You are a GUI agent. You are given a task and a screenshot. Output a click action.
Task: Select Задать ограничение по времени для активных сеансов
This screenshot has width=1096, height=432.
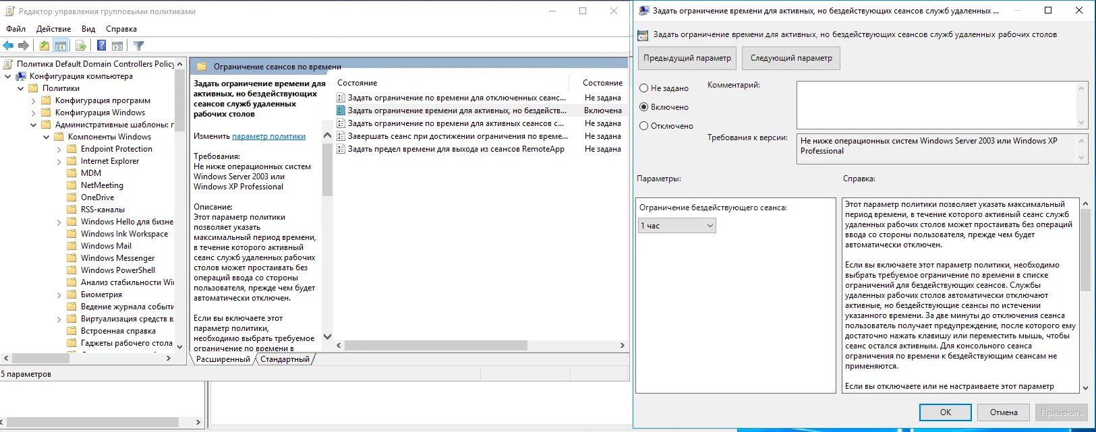pyautogui.click(x=456, y=123)
